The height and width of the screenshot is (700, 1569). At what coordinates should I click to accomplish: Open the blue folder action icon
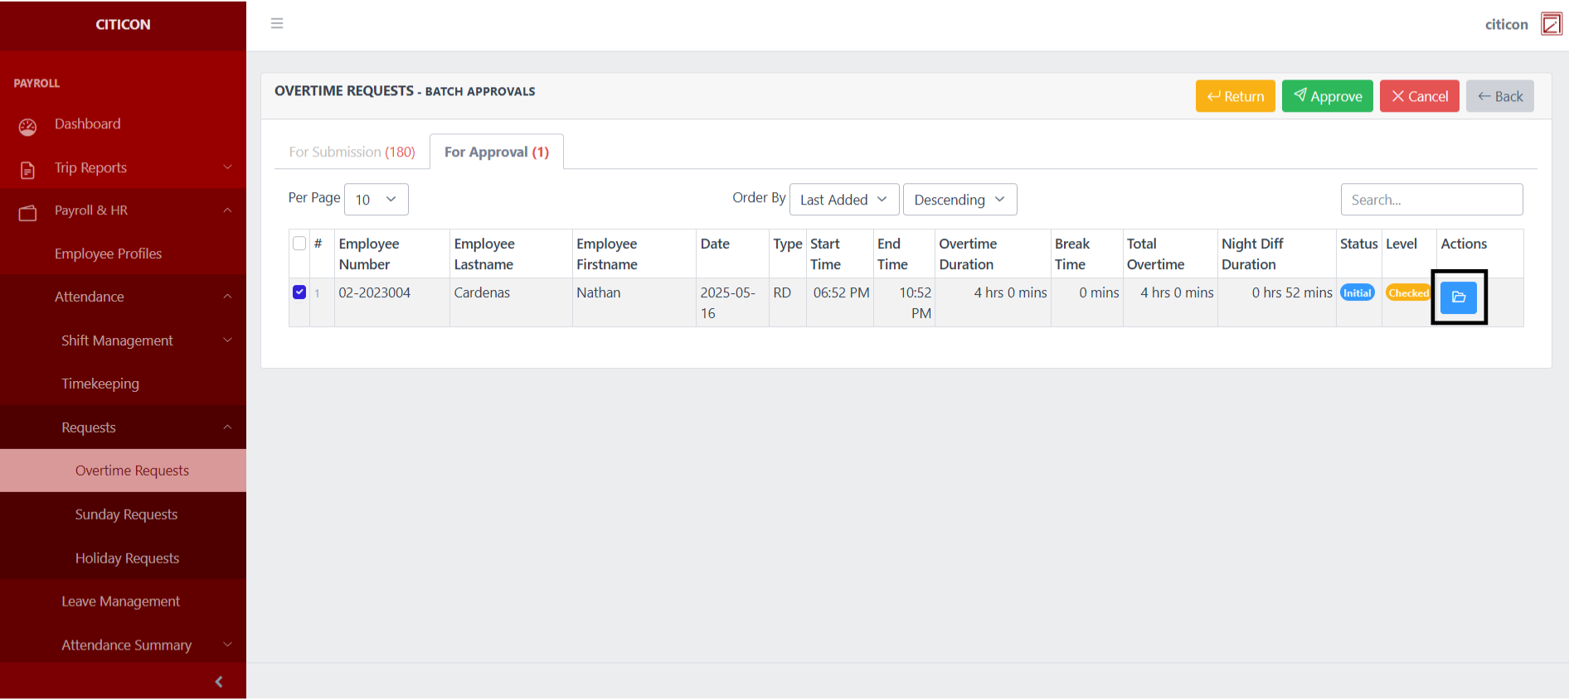tap(1458, 297)
